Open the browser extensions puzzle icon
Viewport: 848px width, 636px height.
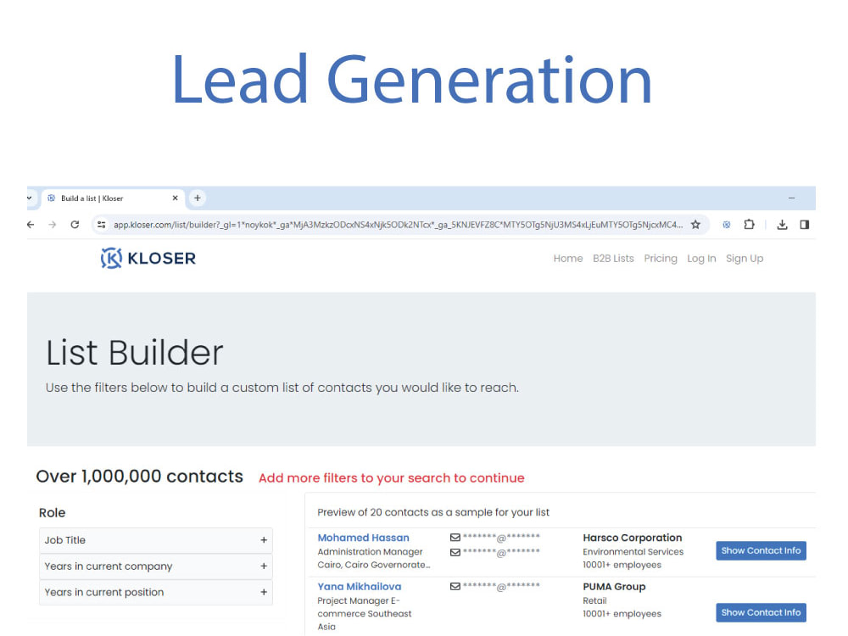pyautogui.click(x=749, y=225)
